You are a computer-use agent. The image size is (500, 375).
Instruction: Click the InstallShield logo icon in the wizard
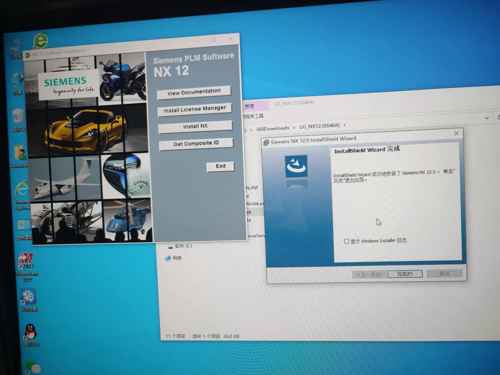(x=296, y=167)
